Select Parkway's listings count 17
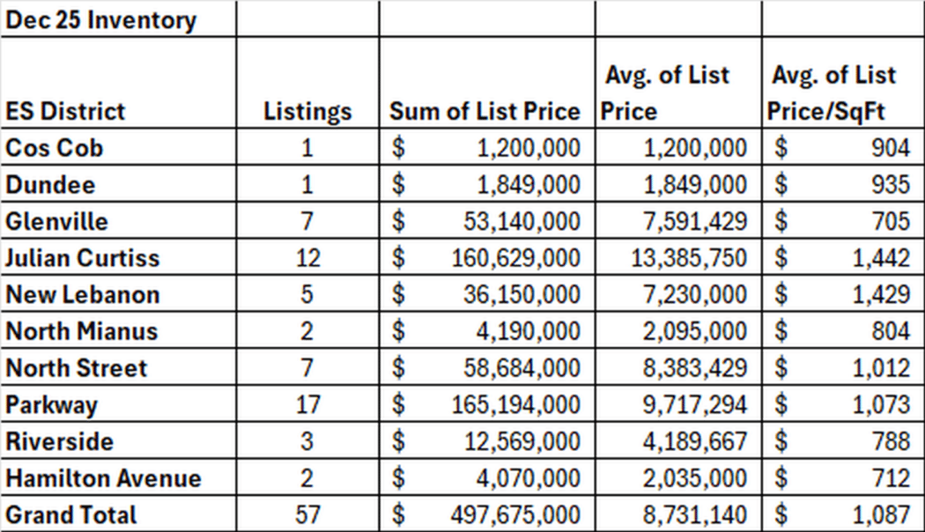The width and height of the screenshot is (925, 532). click(307, 405)
